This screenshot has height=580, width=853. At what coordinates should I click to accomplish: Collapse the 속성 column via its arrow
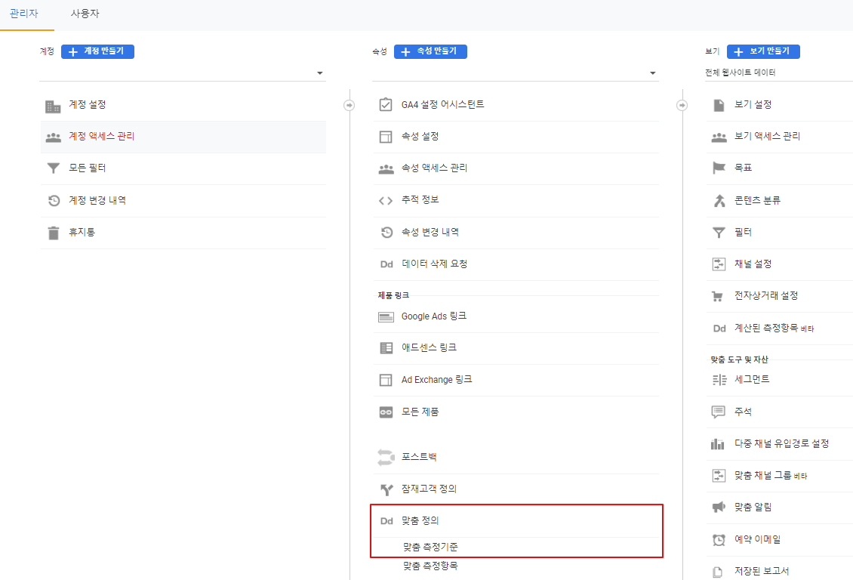350,106
